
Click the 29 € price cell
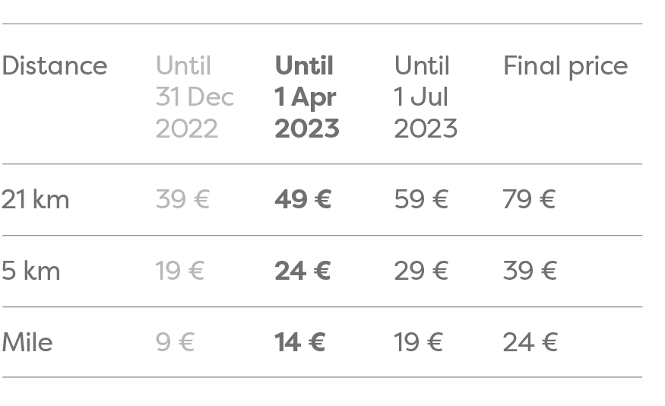(421, 271)
